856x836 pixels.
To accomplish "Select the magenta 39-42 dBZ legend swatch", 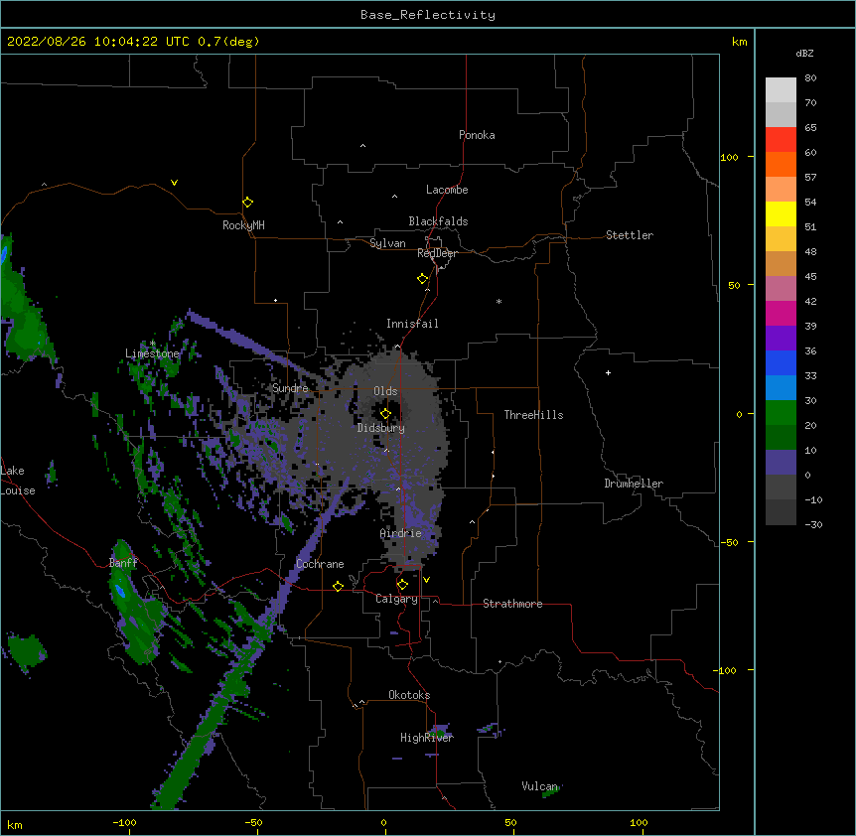I will point(781,313).
